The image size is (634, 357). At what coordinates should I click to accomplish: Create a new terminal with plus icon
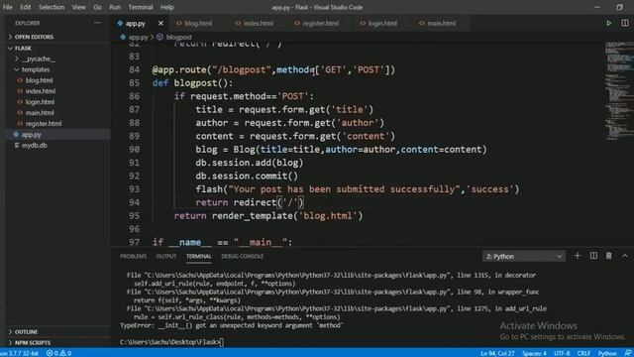click(578, 256)
